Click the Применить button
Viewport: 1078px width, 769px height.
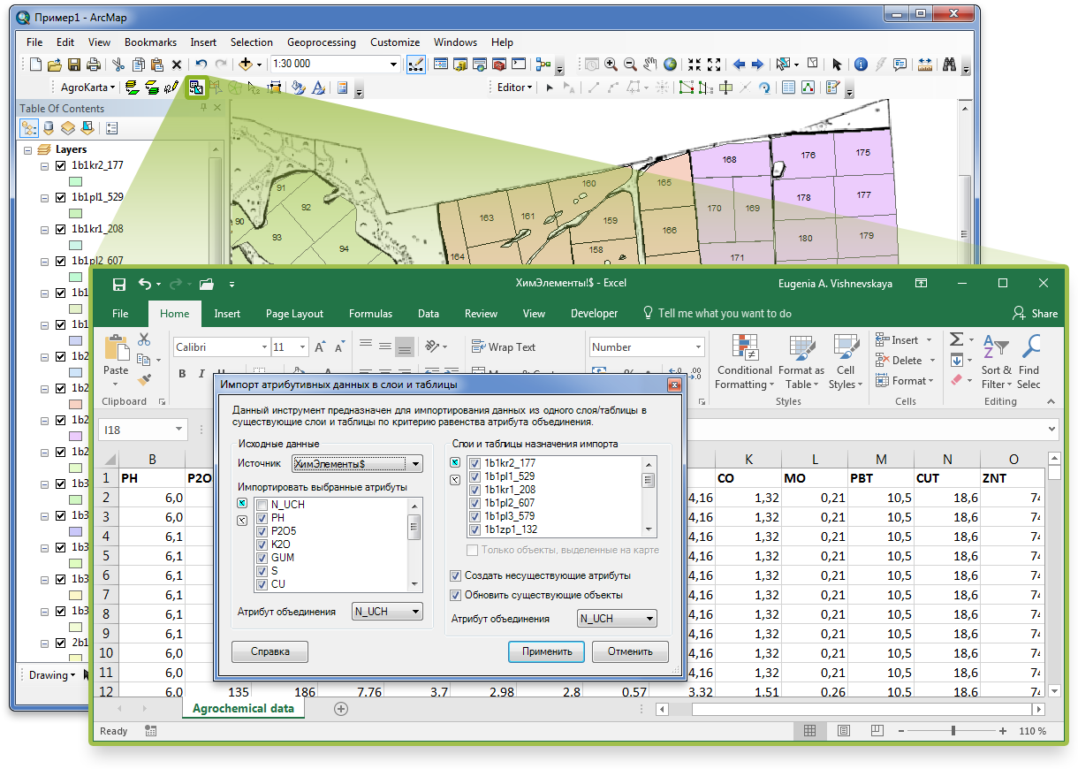[x=547, y=651]
